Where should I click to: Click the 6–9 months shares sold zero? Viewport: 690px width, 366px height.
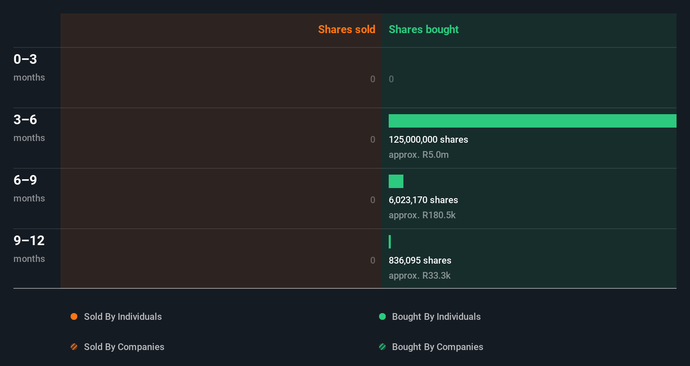click(x=373, y=200)
